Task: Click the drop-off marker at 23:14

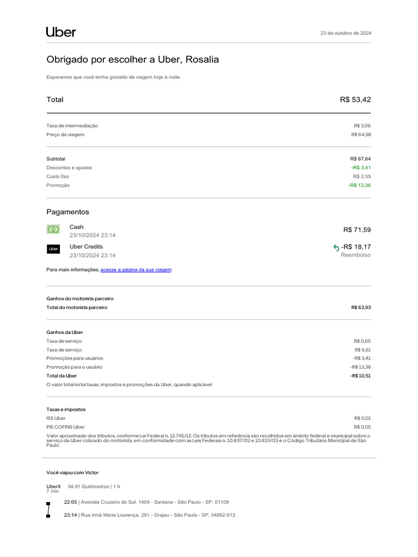Action: tap(48, 516)
